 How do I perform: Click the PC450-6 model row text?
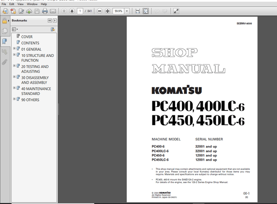[158, 155]
